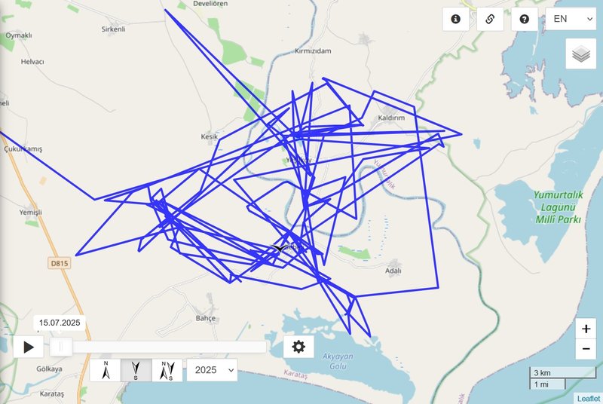
Task: Open the EN language dropdown
Action: 571,19
